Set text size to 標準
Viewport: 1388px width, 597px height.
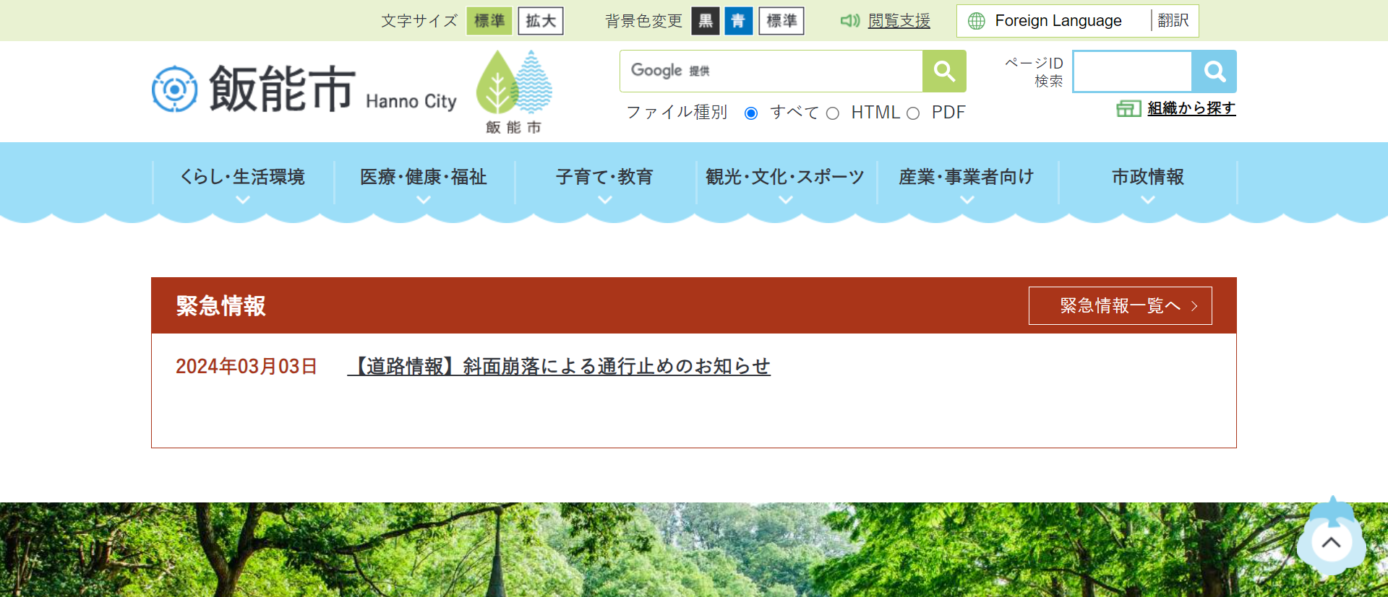[489, 21]
